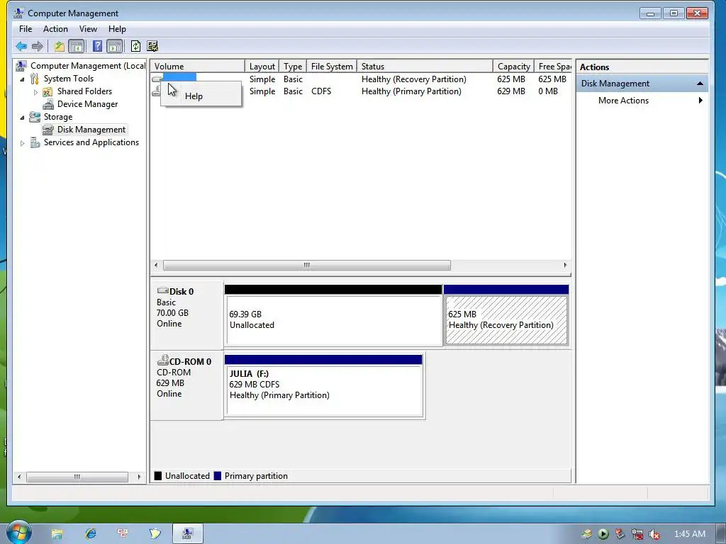Toggle Show/Hide Action Pane toolbar icon
This screenshot has width=726, height=544.
(114, 46)
